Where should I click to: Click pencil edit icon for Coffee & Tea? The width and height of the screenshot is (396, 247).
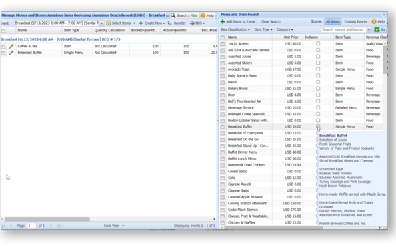(x=11, y=46)
